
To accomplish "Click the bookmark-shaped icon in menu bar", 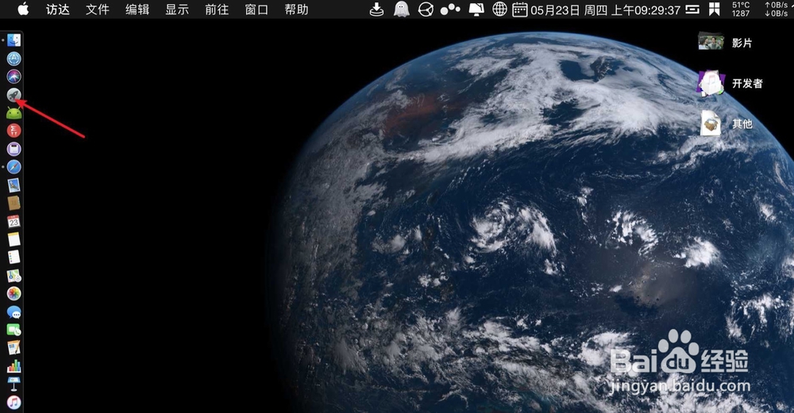I will 714,9.
